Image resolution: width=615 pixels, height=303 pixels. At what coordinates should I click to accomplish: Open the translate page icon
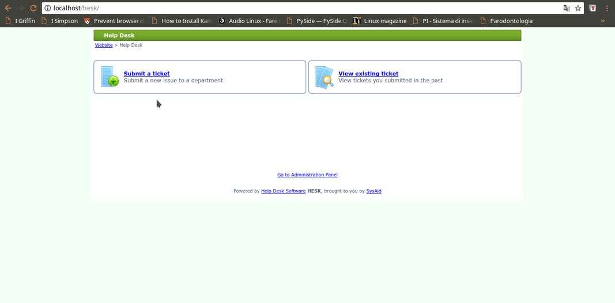pyautogui.click(x=567, y=8)
